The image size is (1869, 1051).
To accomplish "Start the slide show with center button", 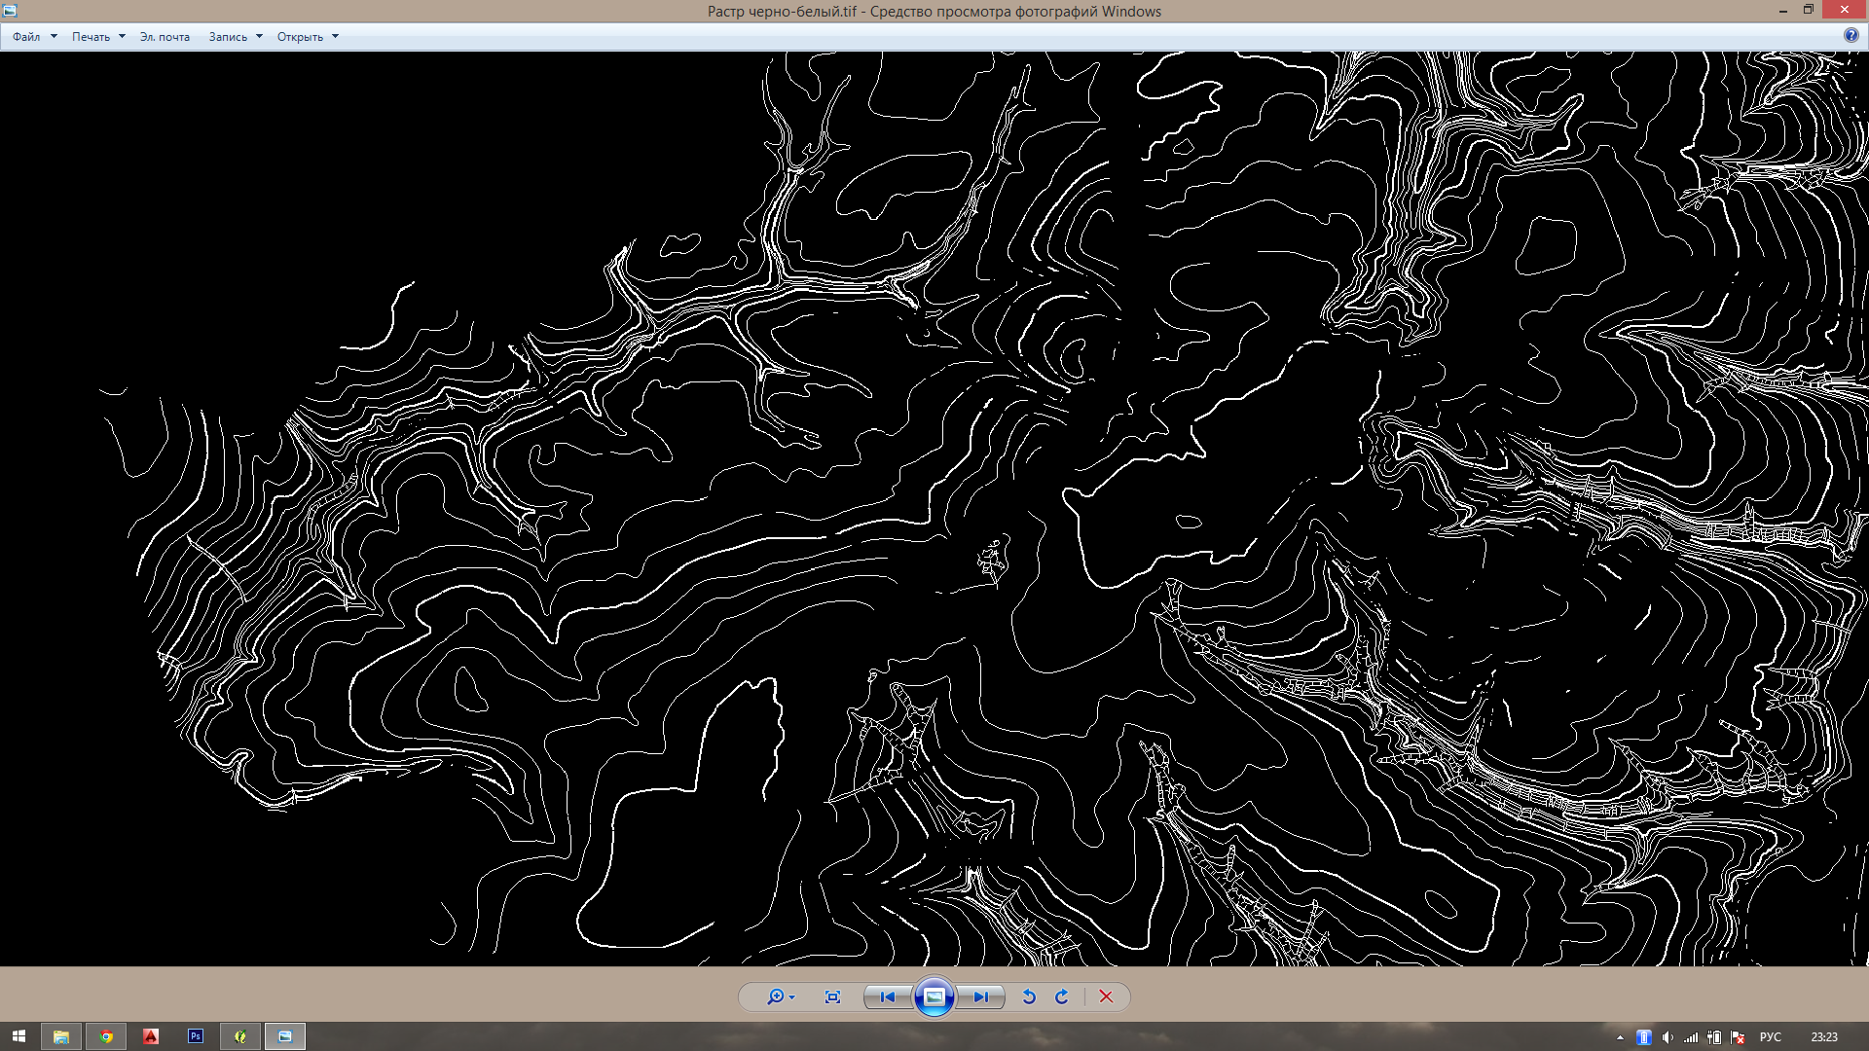I will tap(934, 997).
